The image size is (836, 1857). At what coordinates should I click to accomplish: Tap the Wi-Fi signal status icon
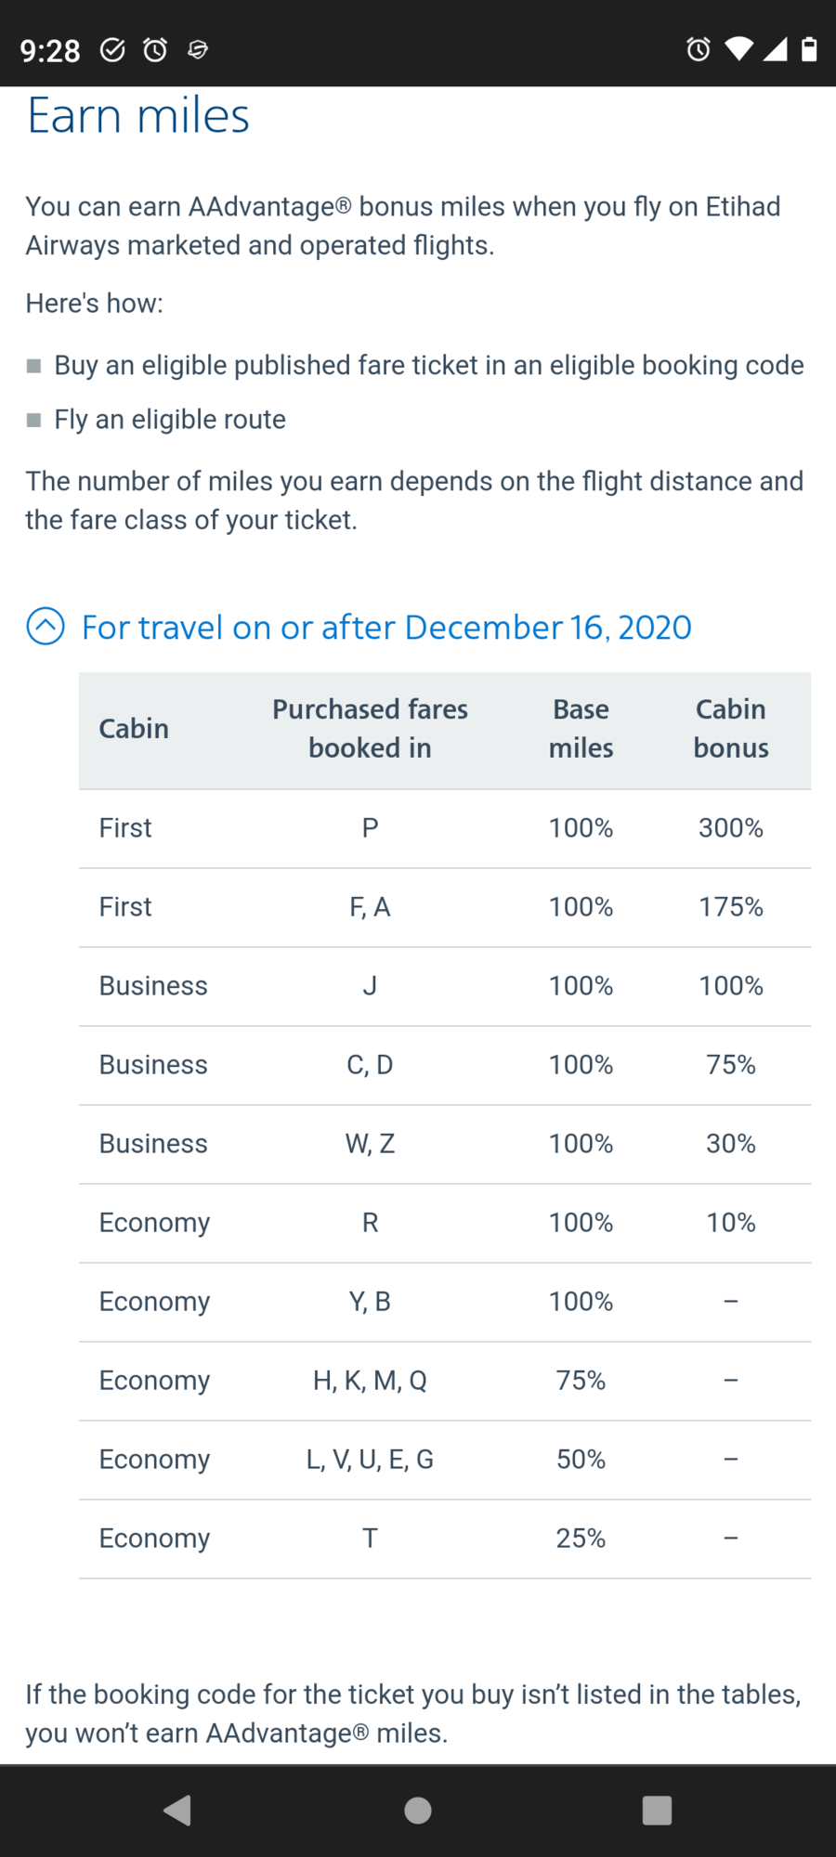coord(739,48)
